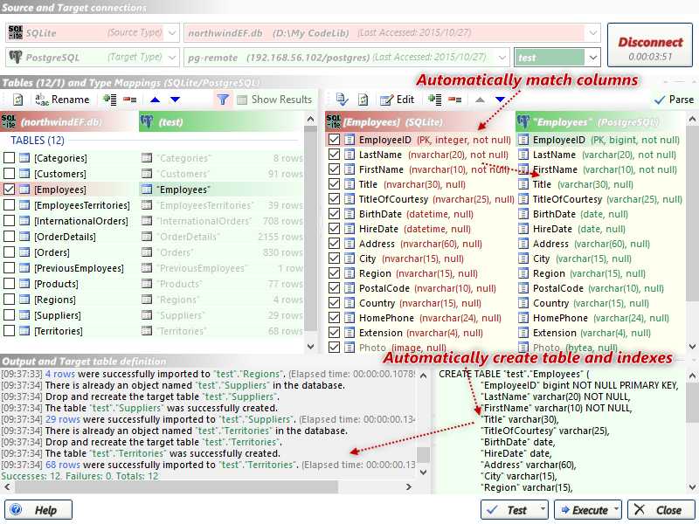Move table down in the Tables toolbar
Viewport: 699px width, 524px height.
176,100
